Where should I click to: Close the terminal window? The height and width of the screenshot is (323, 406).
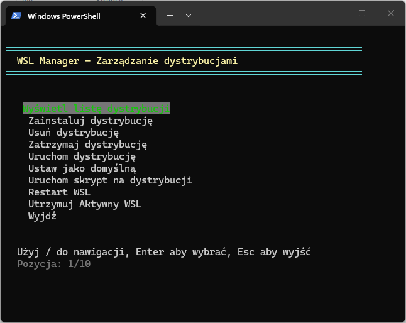[x=390, y=13]
